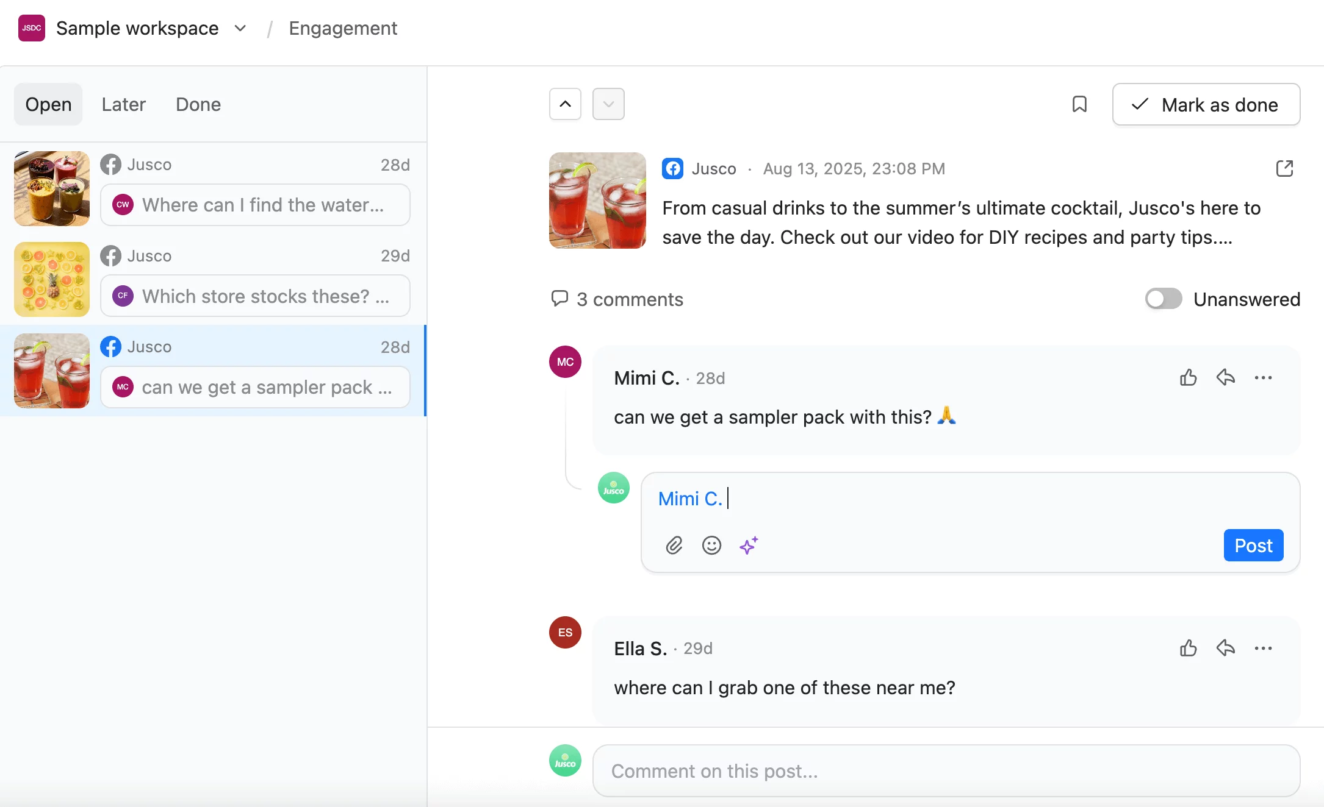Click the AI sparkle assist icon
The image size is (1324, 807).
pos(749,545)
